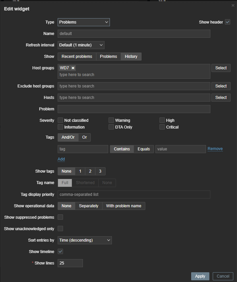Click Select next to Exclude host groups

point(221,86)
